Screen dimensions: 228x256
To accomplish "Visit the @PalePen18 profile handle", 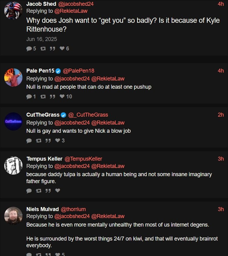I will (x=79, y=71).
